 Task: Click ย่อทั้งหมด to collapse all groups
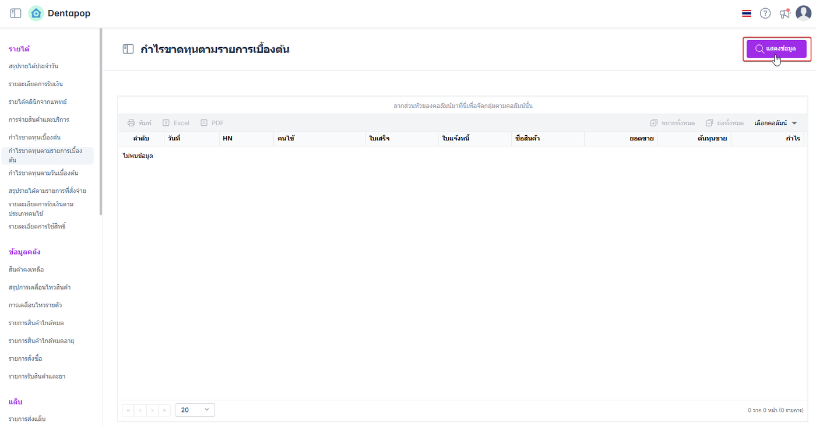724,123
